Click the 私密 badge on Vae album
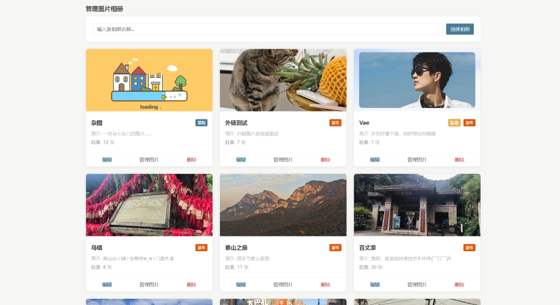The width and height of the screenshot is (560, 305). click(x=454, y=123)
